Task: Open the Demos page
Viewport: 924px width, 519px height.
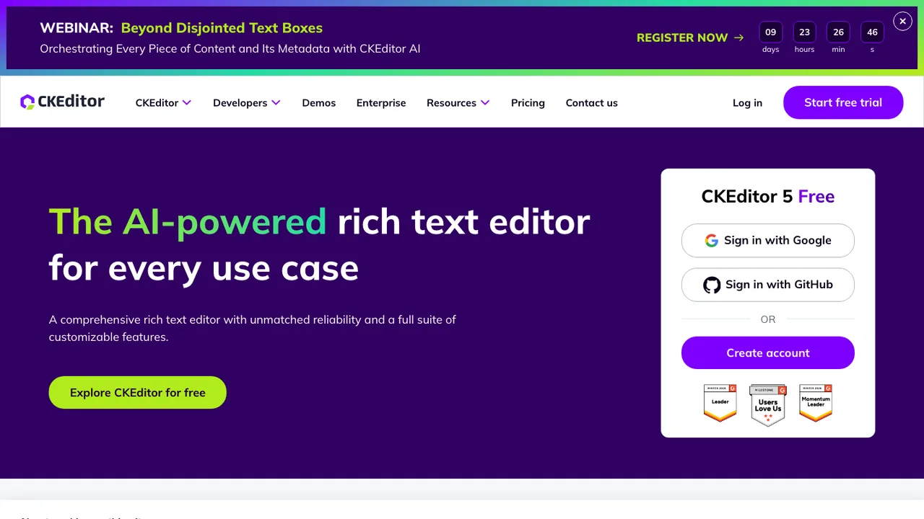Action: (319, 103)
